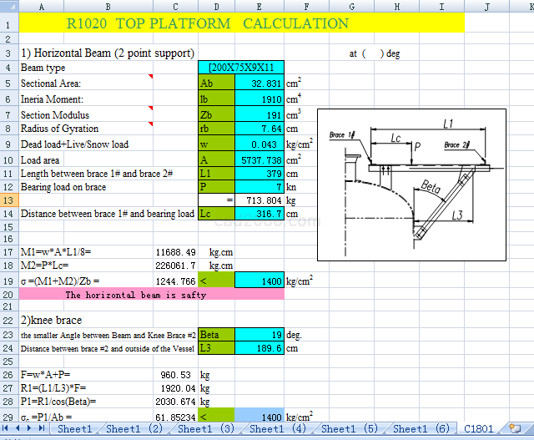Click the pink horizontal beam safety message
The height and width of the screenshot is (440, 534).
tap(134, 295)
